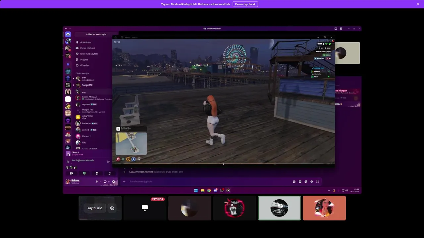Open direct message with comed
The width and height of the screenshot is (424, 238).
point(92,130)
